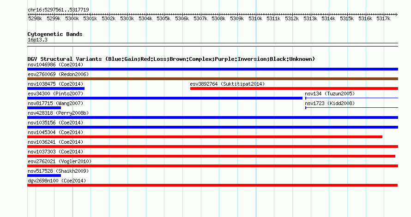Screen dimensions: 411x217
Task: Open nsv134 (Tuzun2005) variant label
Action: (x=330, y=94)
